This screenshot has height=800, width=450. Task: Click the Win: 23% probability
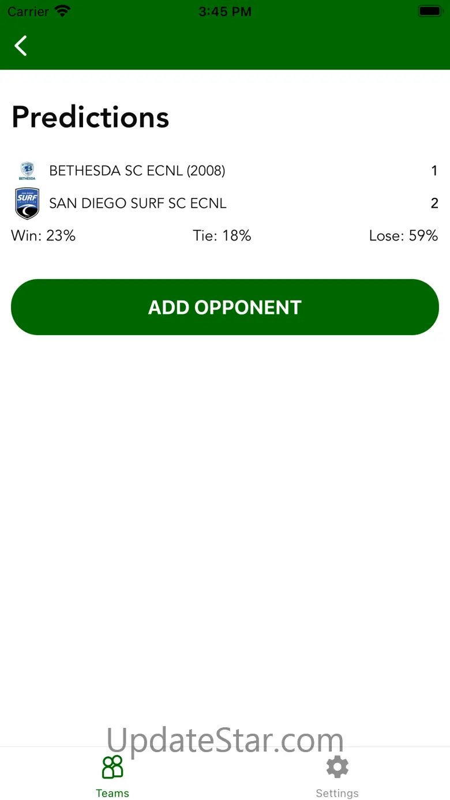coord(43,235)
